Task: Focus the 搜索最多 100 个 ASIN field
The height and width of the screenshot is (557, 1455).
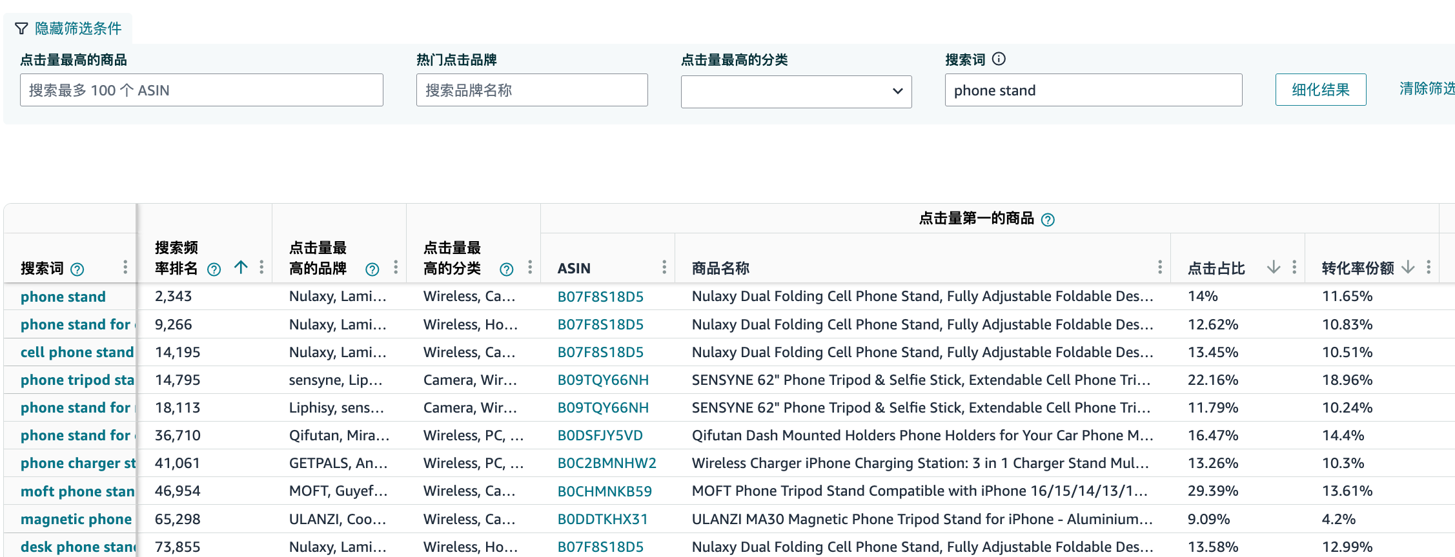Action: (201, 90)
